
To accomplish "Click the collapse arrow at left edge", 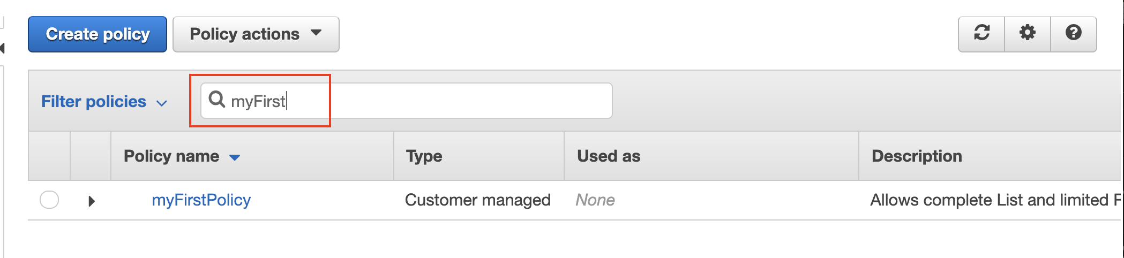I will coord(2,48).
